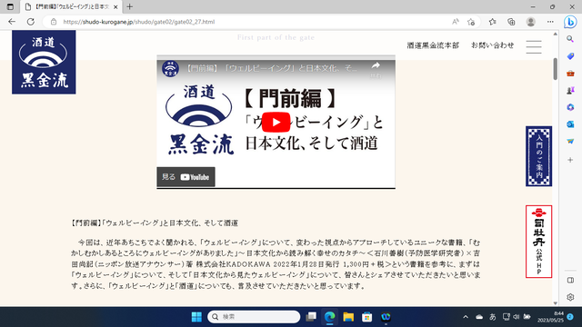Click sidebar Search icon
This screenshot has height=327, width=582.
[570, 39]
